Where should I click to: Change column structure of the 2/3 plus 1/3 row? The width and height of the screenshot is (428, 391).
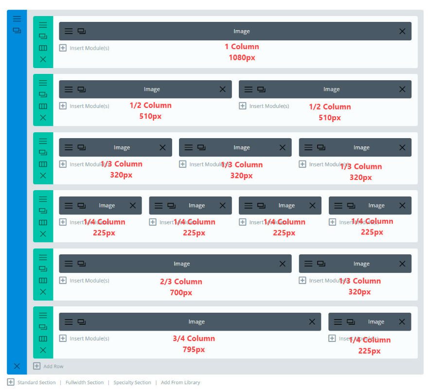tap(43, 280)
